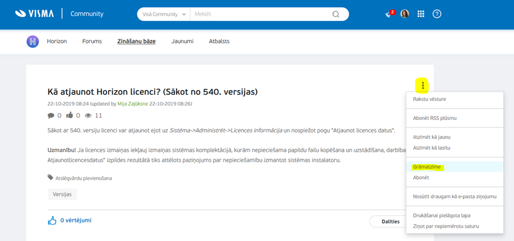Switch to the Forums tab
This screenshot has height=241, width=514.
pyautogui.click(x=92, y=41)
